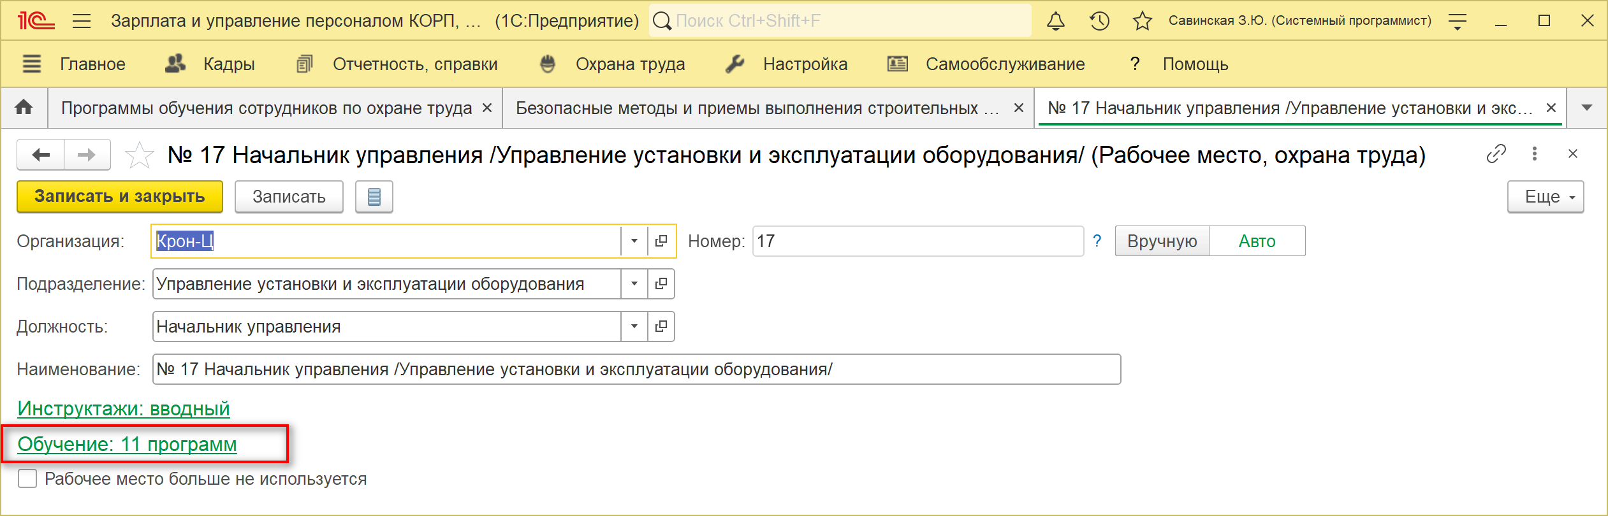Expand the Подразделение dropdown list
The image size is (1608, 516).
tap(634, 283)
